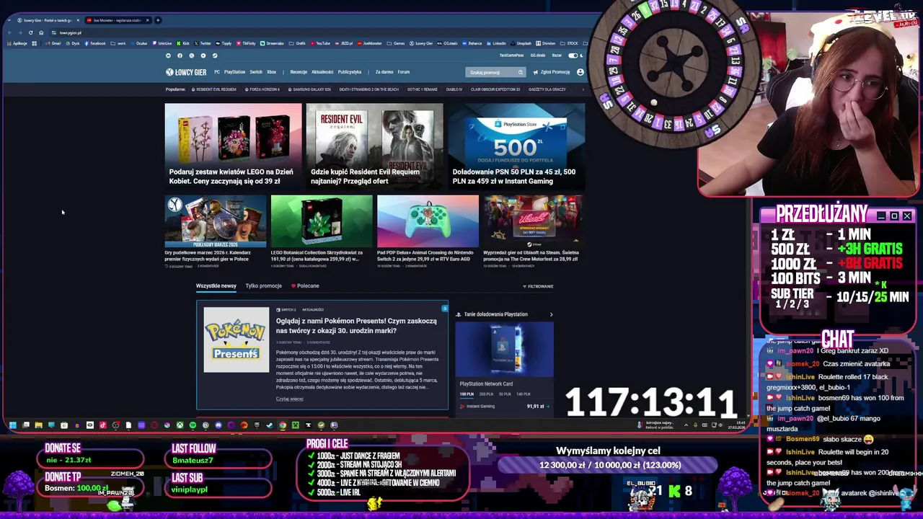Open the browser tab list dropdown arrow

(x=9, y=20)
